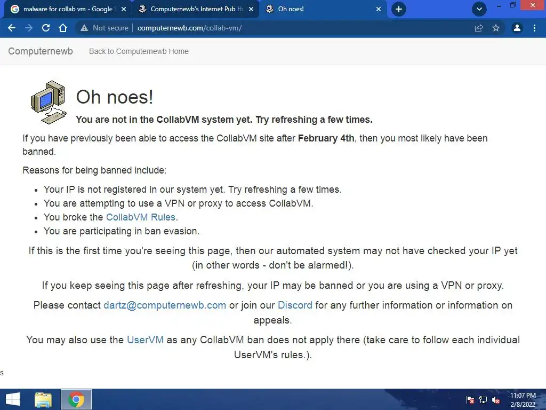Screen dimensions: 546x410
Task: Open the Chrome three-dot menu
Action: tap(534, 28)
